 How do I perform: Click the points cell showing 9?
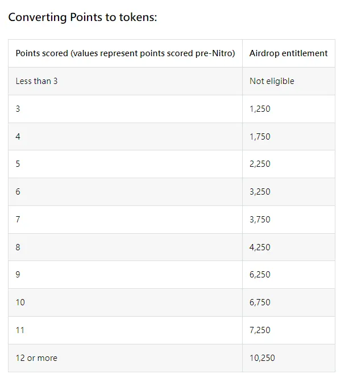18,275
